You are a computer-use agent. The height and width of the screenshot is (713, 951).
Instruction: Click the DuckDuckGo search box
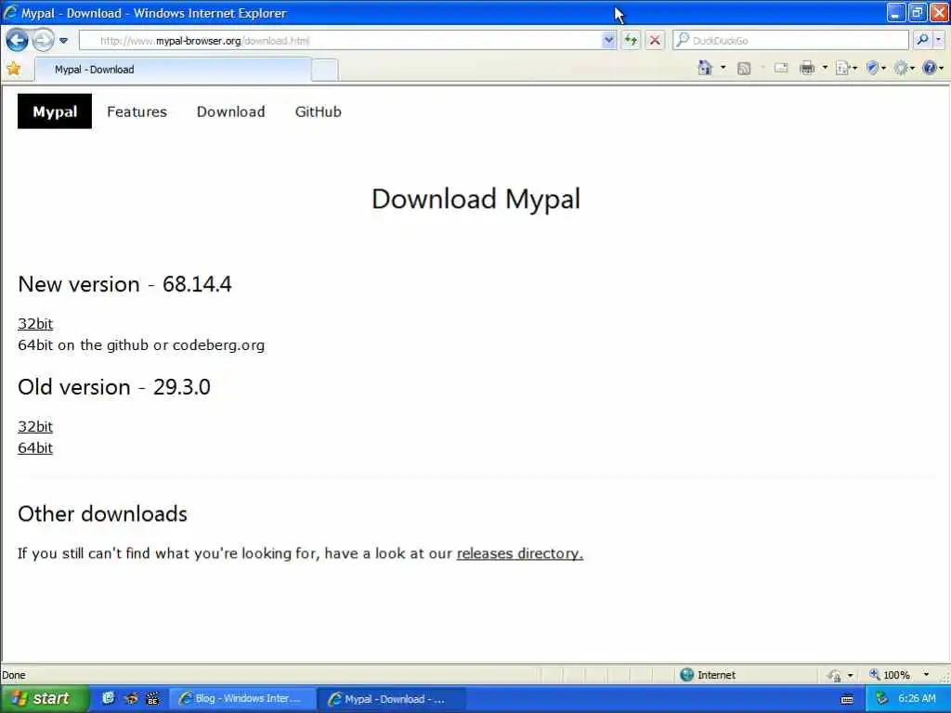(790, 41)
